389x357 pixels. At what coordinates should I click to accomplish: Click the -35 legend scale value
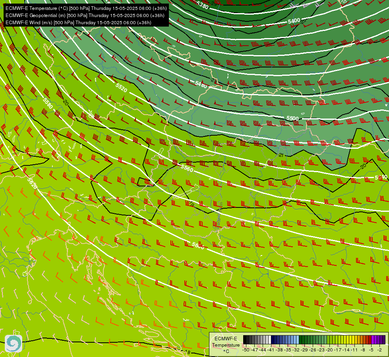tap(288, 350)
